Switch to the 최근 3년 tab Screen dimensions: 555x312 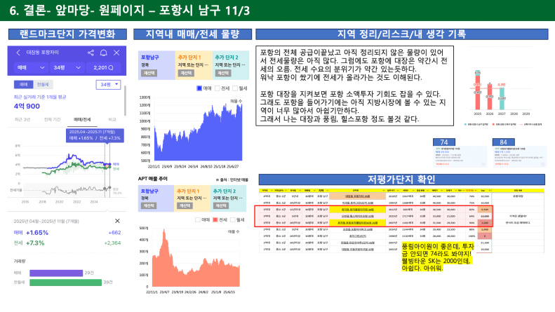[x=22, y=120]
